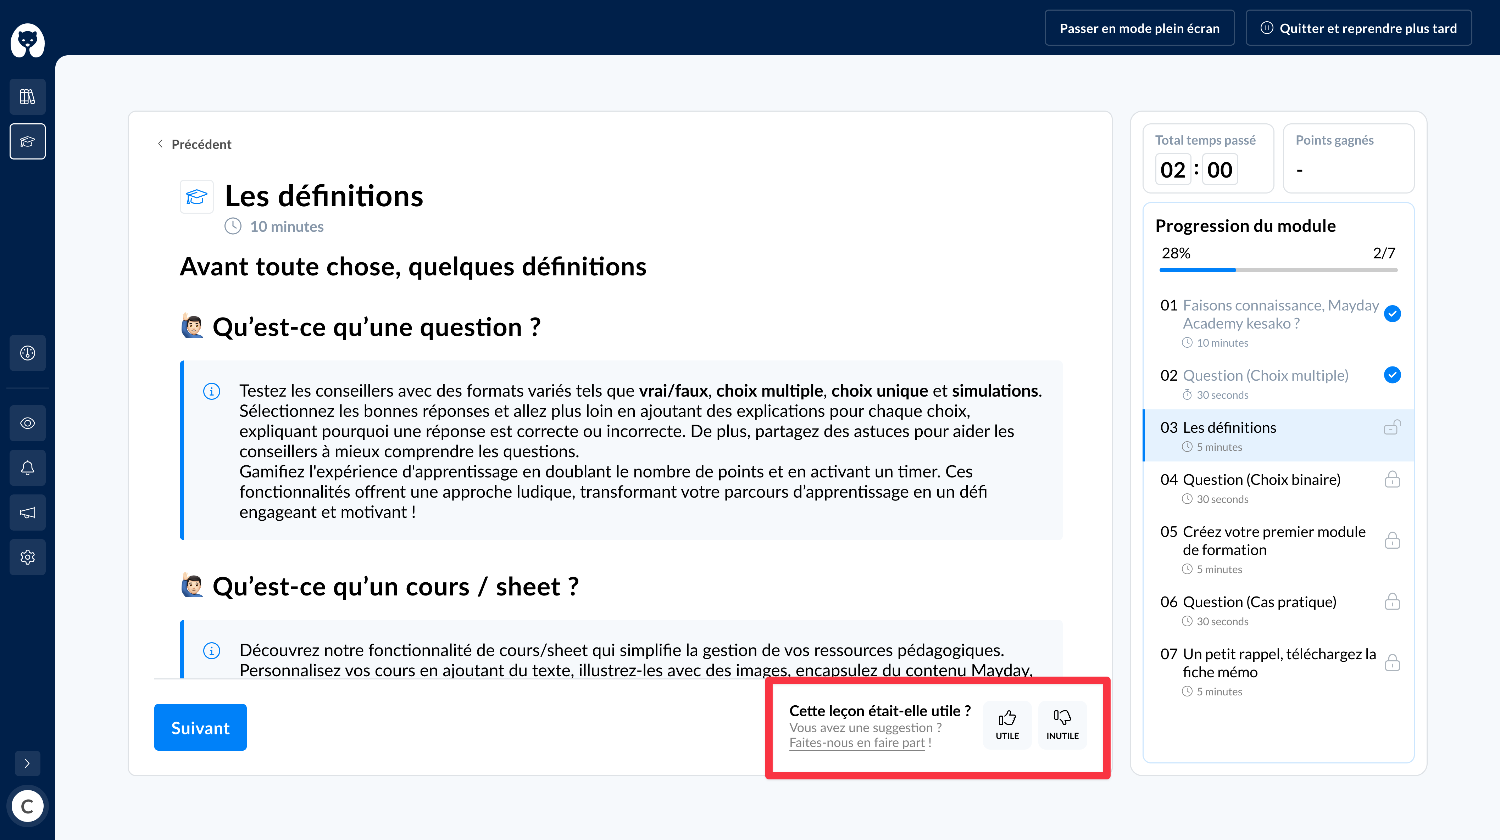The height and width of the screenshot is (840, 1500).
Task: Click the clock icon next to 10 minutes
Action: pos(233,226)
